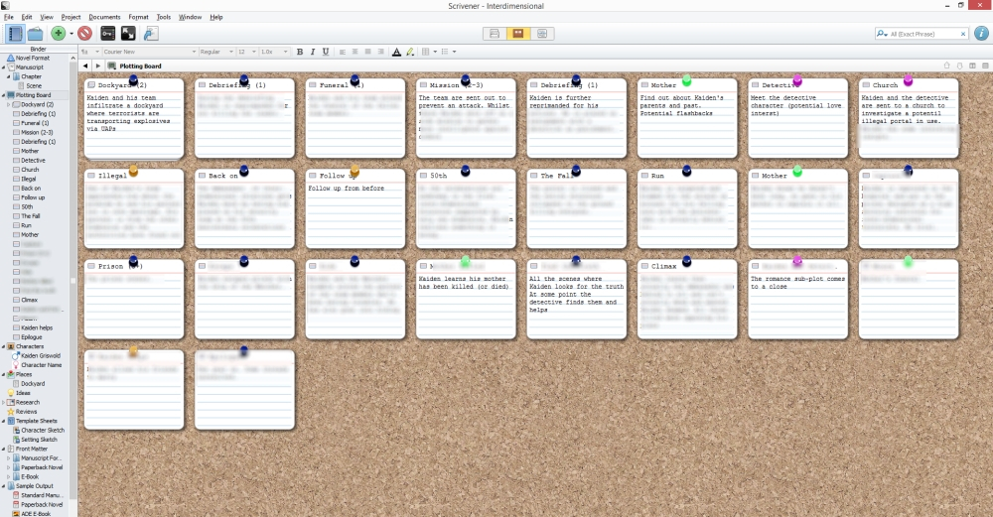Click the green Add item button
This screenshot has height=517, width=993.
coord(59,34)
